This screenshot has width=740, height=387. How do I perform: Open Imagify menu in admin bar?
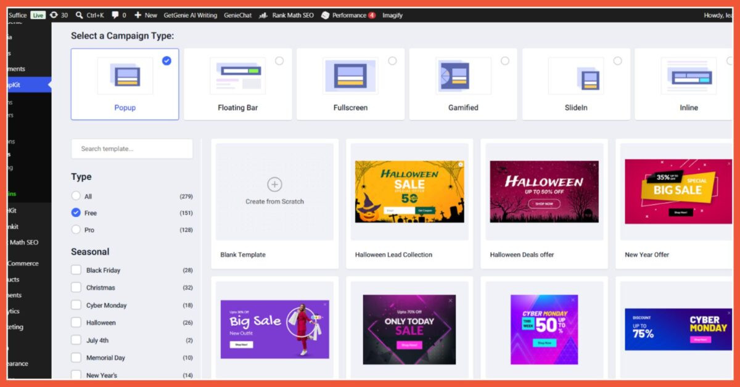coord(392,15)
